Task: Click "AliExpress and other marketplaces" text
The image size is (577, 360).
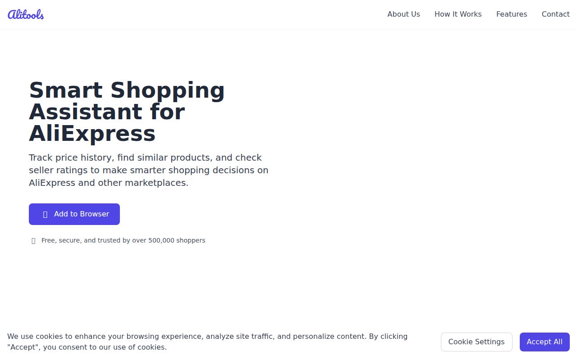Action: [x=109, y=183]
